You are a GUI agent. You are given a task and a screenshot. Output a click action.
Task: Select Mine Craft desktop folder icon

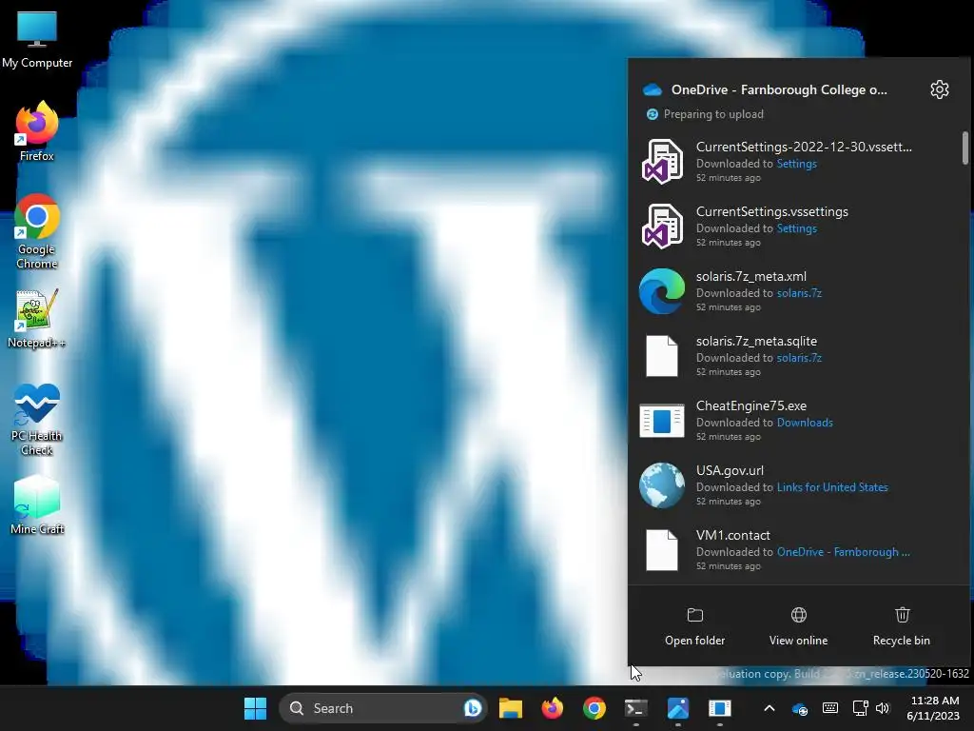pos(37,505)
